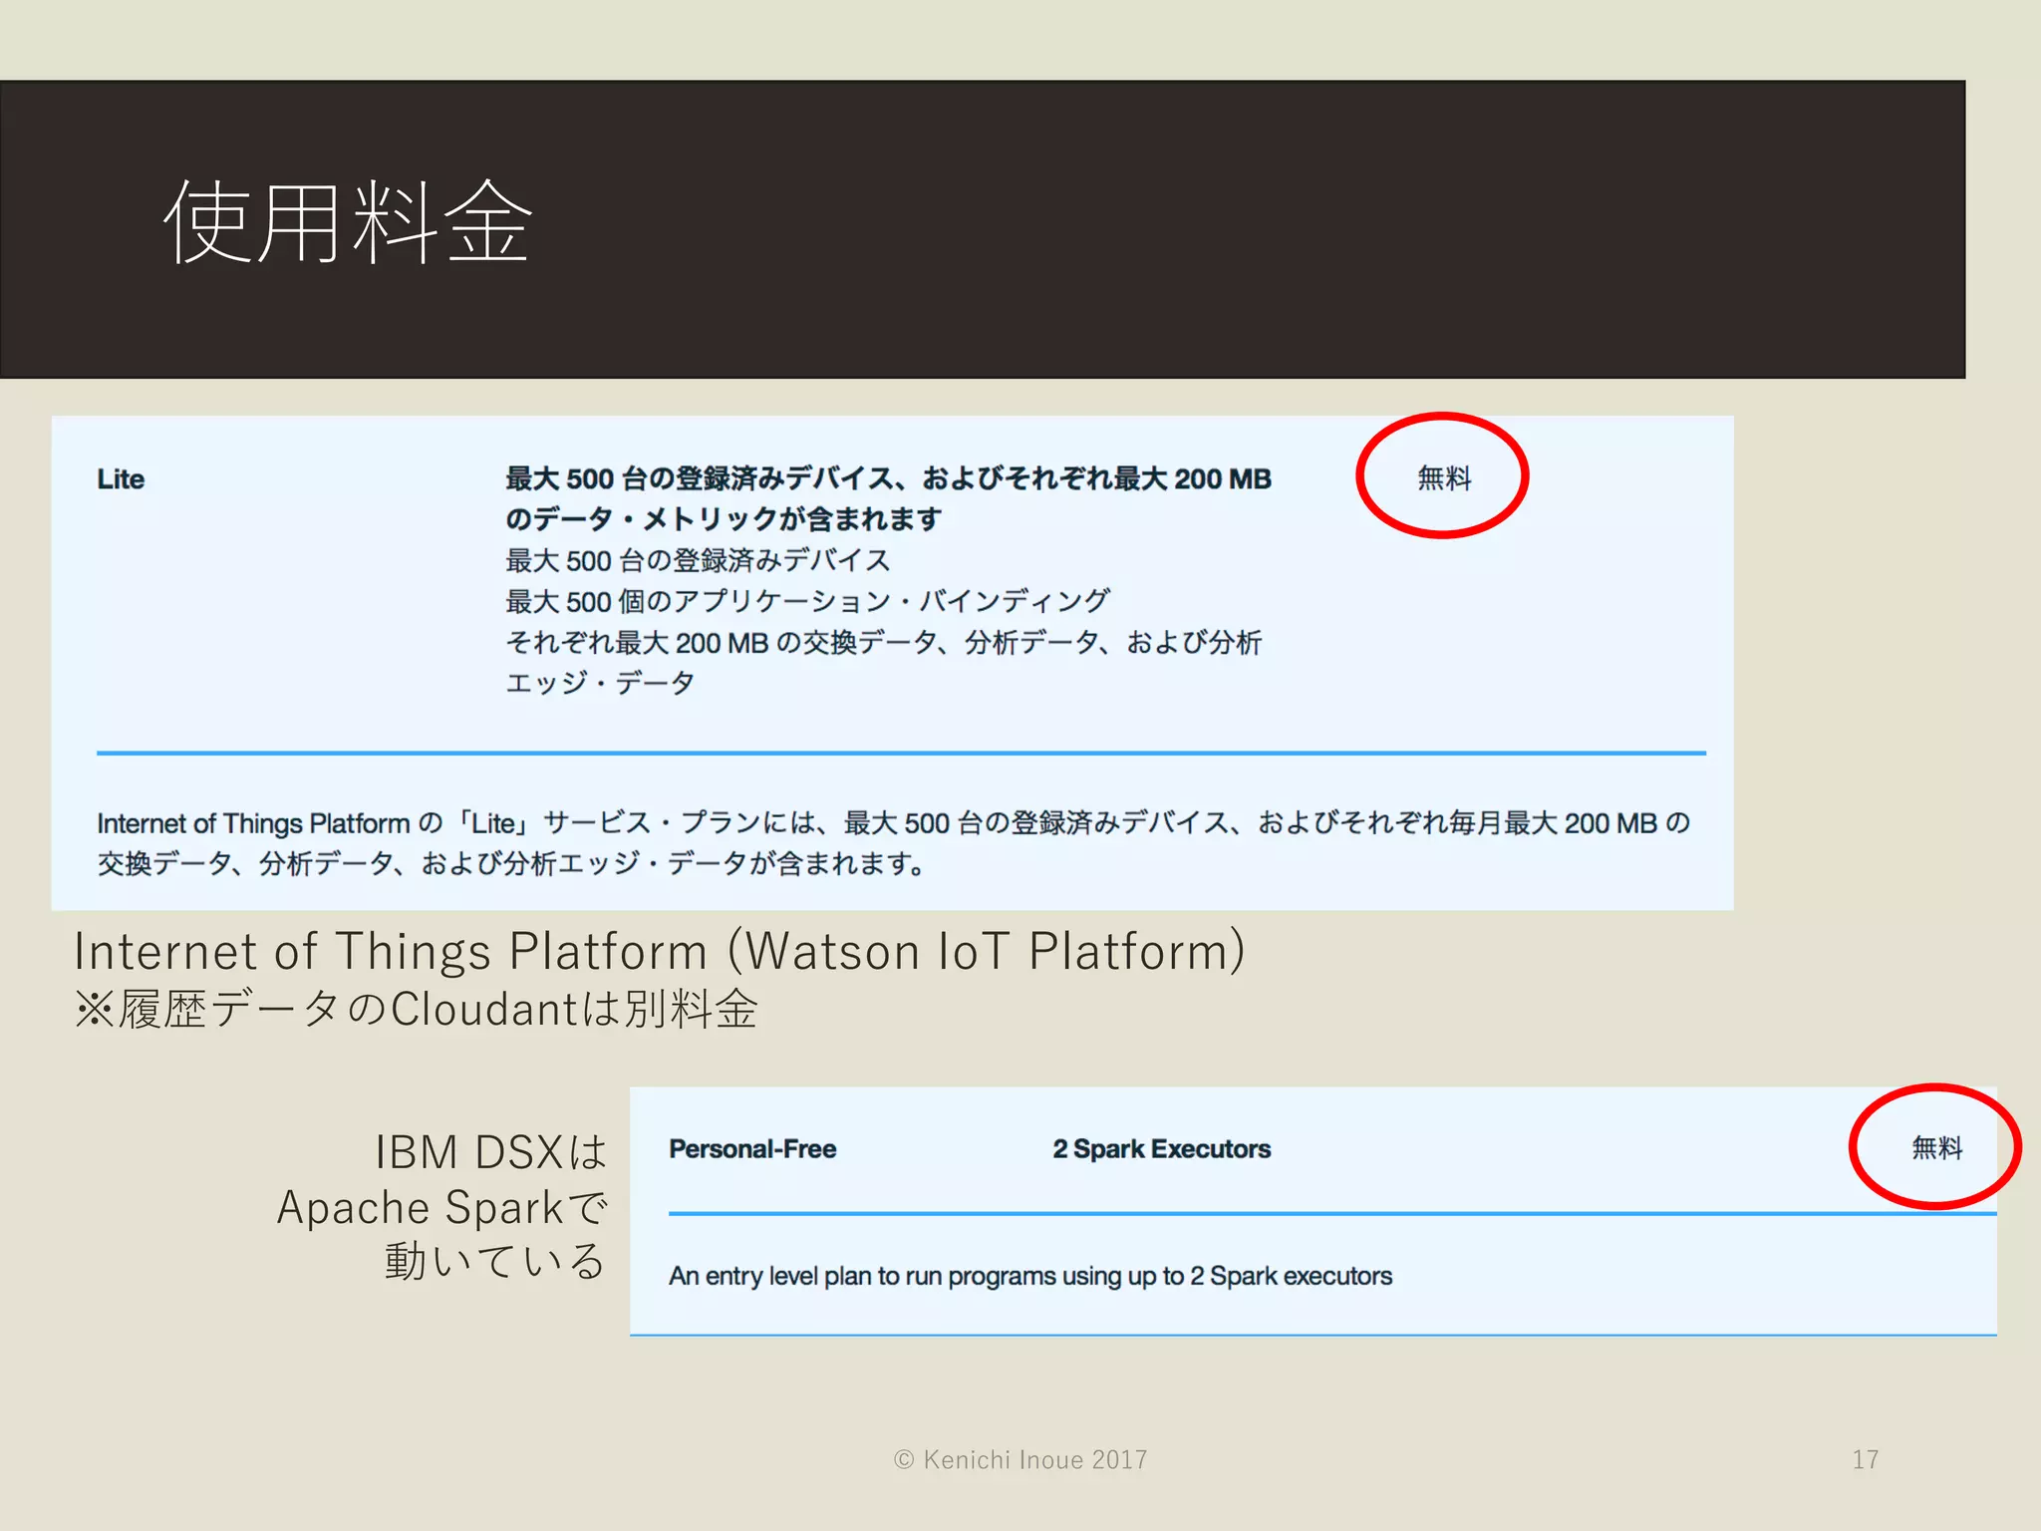Click the 無料 price of the Lite plan
This screenshot has width=2041, height=1531.
click(x=1444, y=478)
